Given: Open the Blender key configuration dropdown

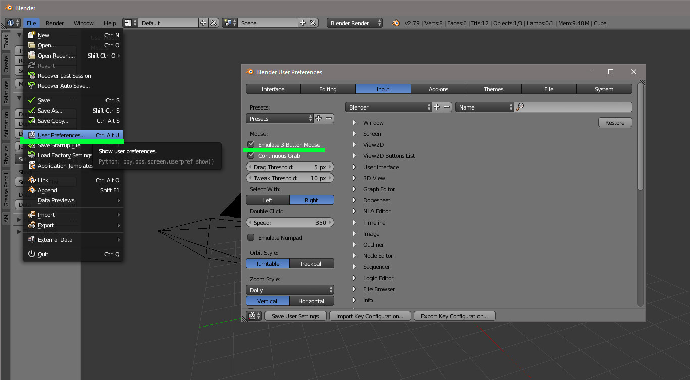Looking at the screenshot, I should tap(388, 107).
